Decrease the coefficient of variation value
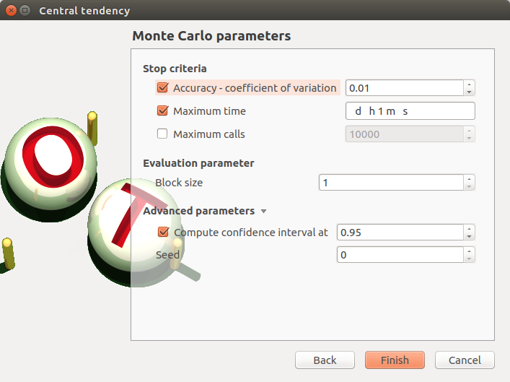Image resolution: width=510 pixels, height=382 pixels. [470, 92]
